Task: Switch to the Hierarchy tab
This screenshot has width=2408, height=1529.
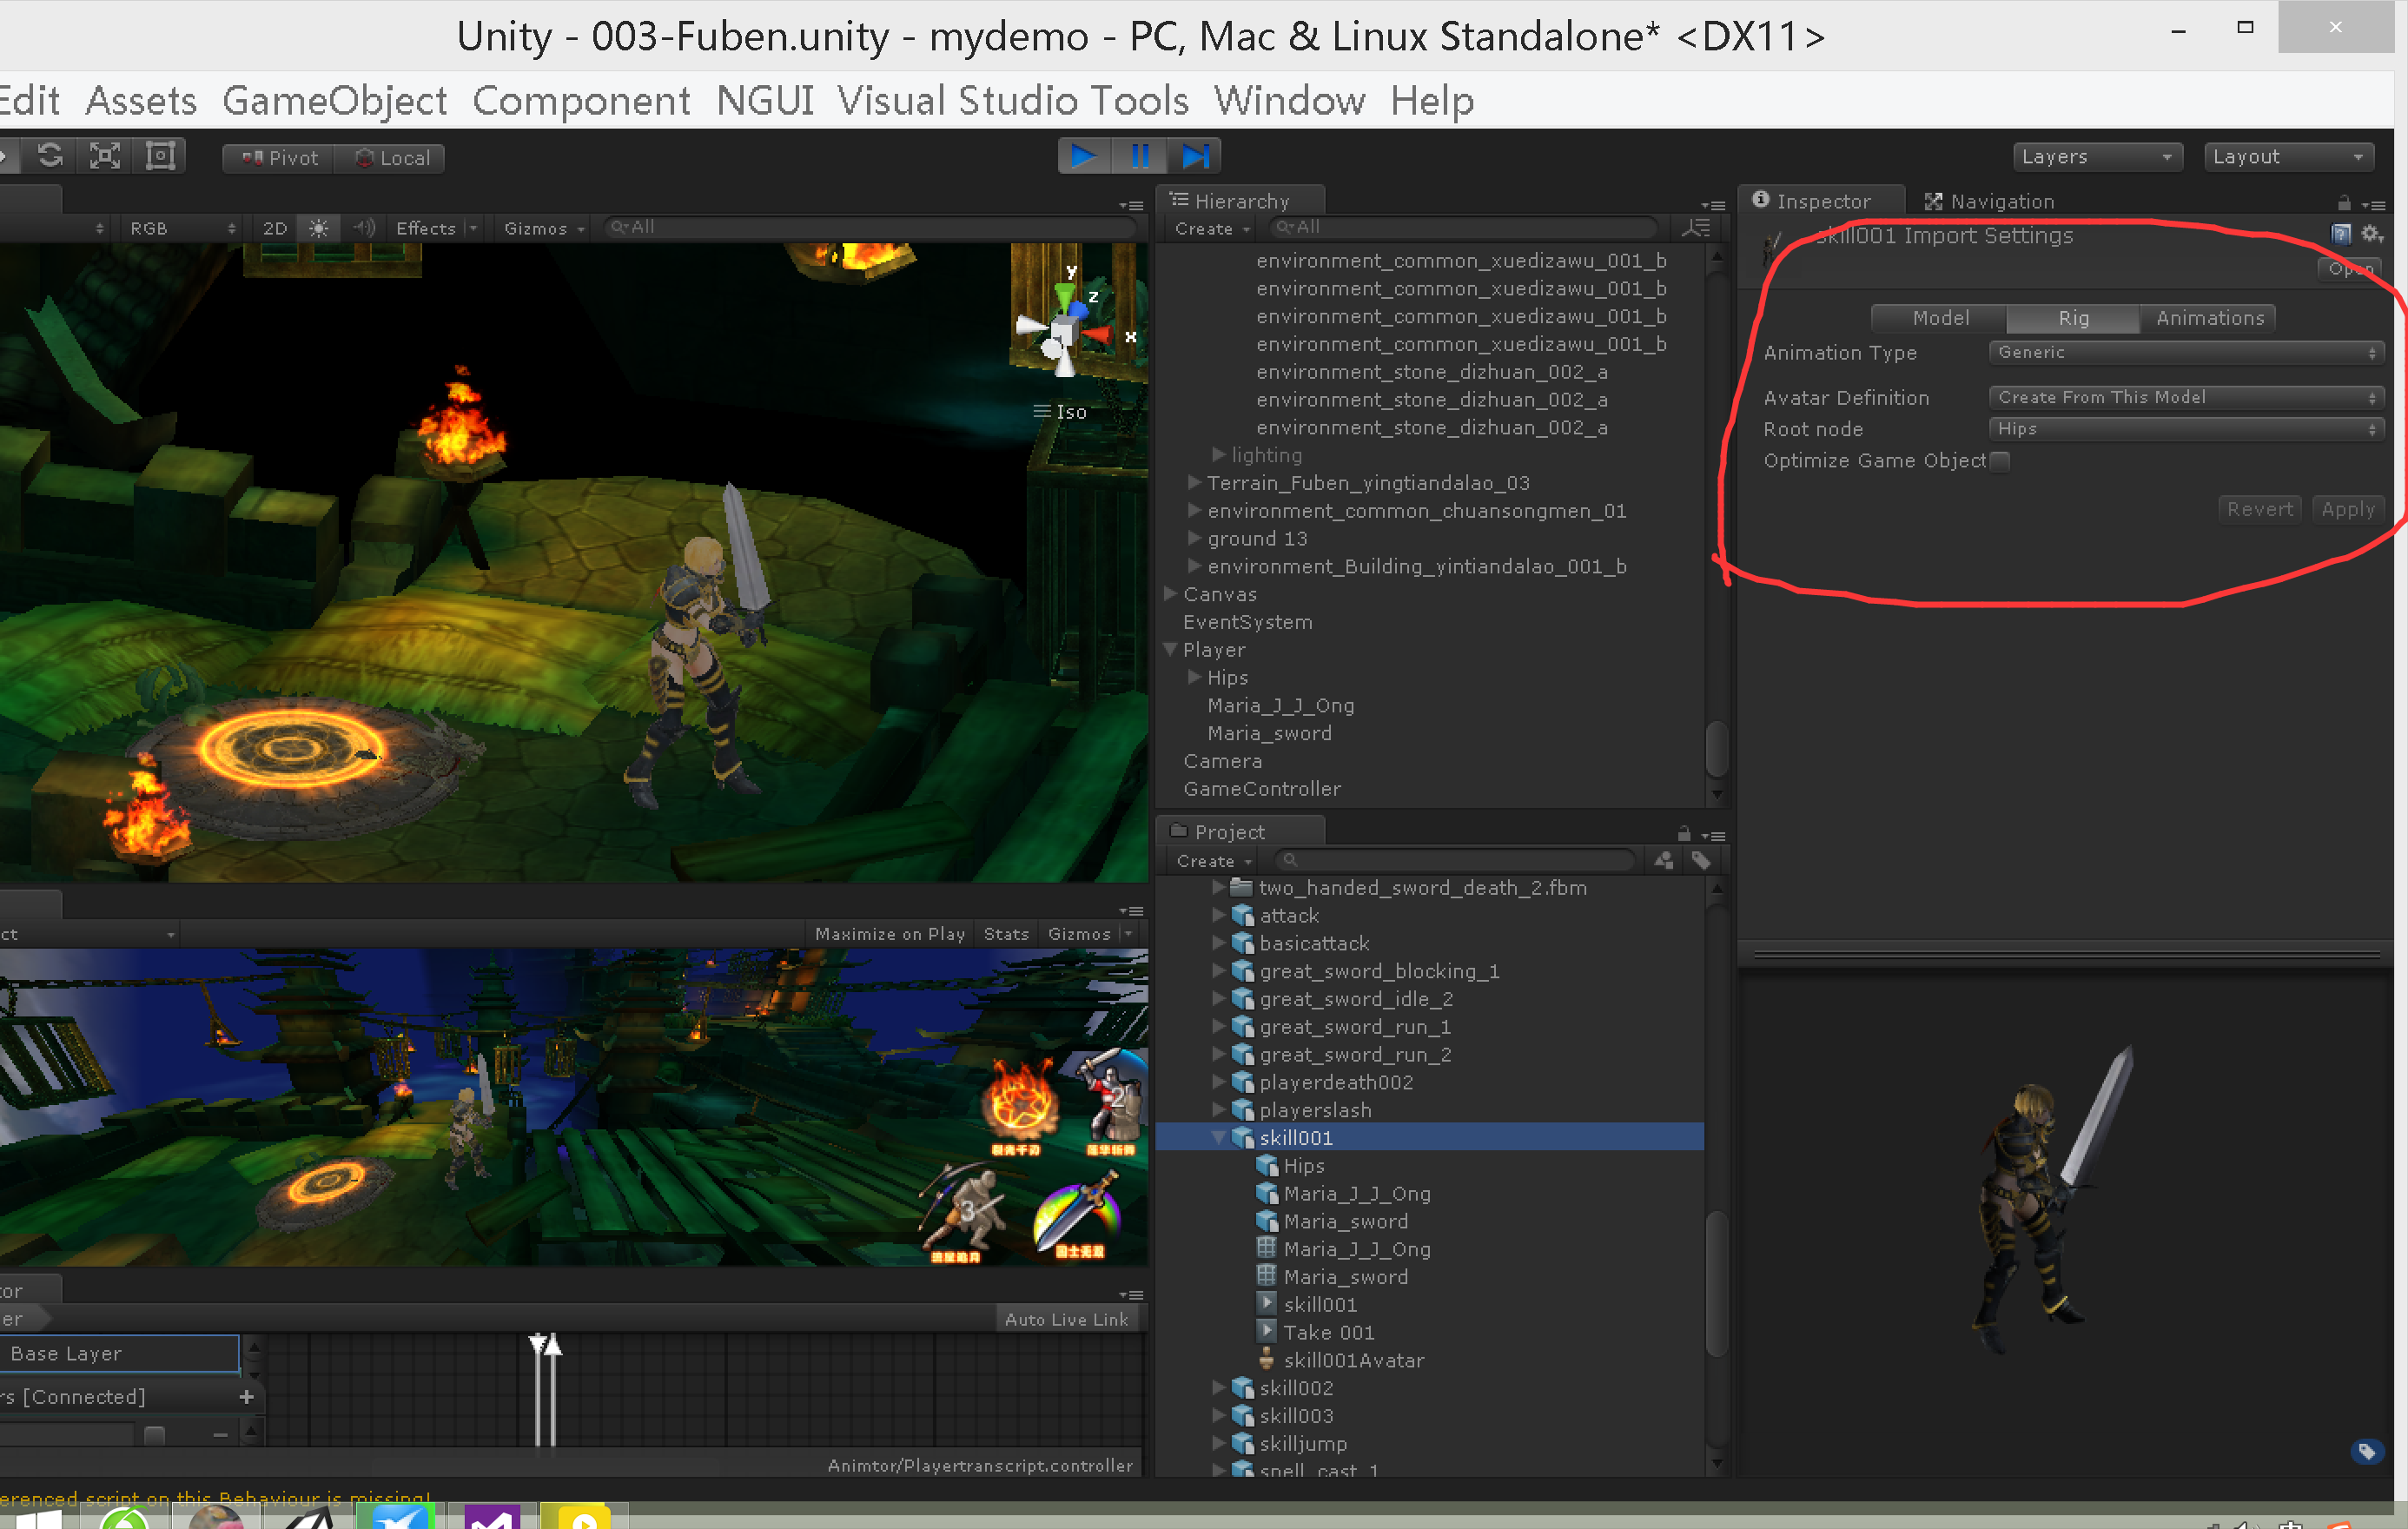Action: (1240, 201)
